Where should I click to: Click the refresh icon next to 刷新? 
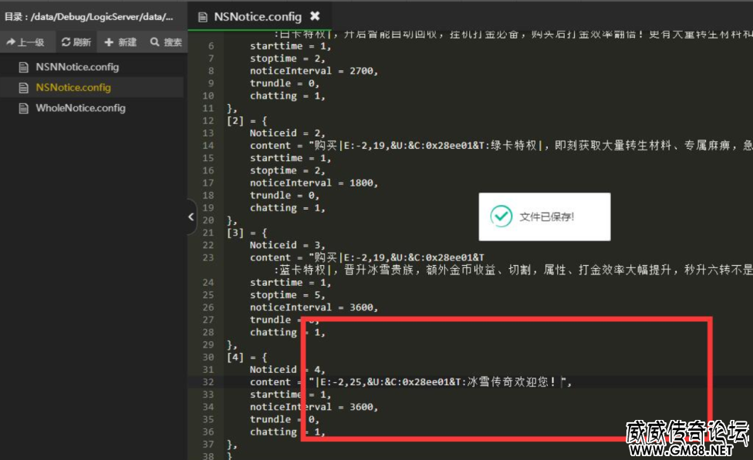coord(66,42)
